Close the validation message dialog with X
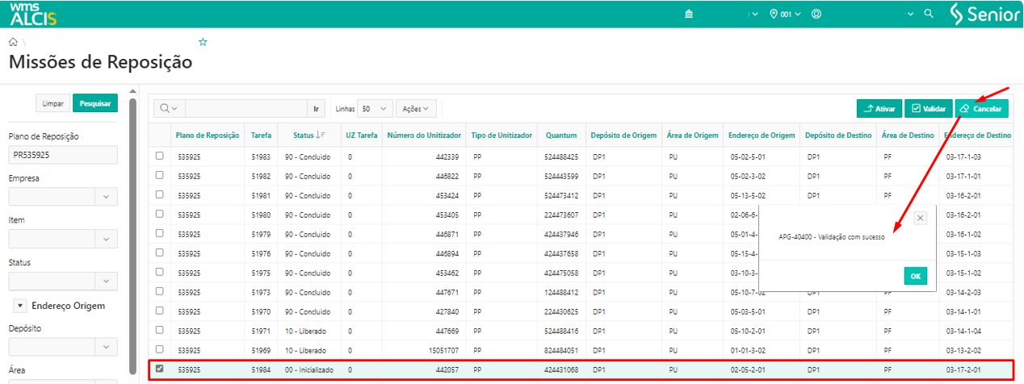The image size is (1024, 384). click(920, 218)
